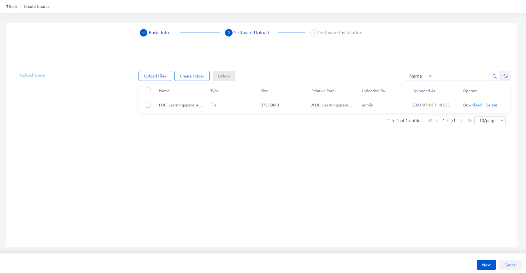Image resolution: width=526 pixels, height=273 pixels.
Task: Go to first page of entries
Action: click(x=430, y=121)
